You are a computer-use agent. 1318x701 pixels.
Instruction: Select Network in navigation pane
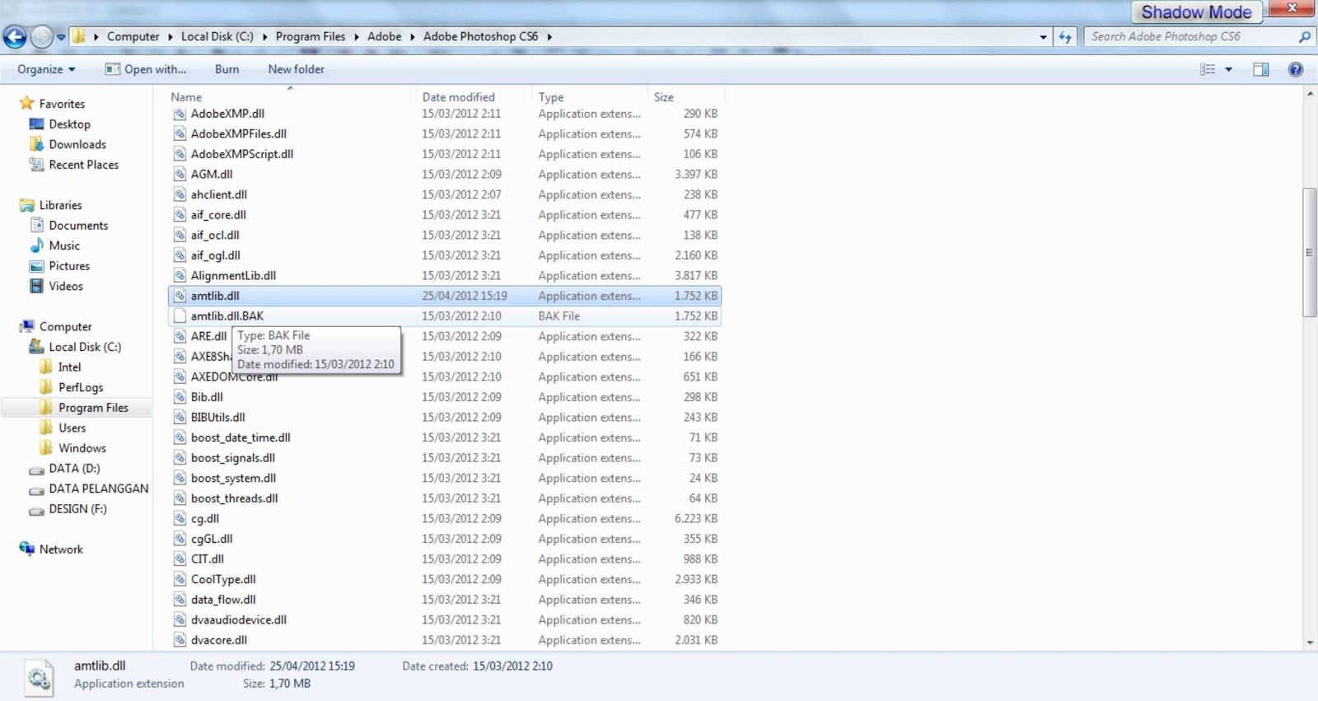pos(61,549)
